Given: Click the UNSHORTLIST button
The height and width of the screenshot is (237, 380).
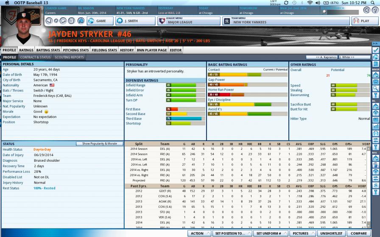Looking at the screenshot, I should coord(331,233).
